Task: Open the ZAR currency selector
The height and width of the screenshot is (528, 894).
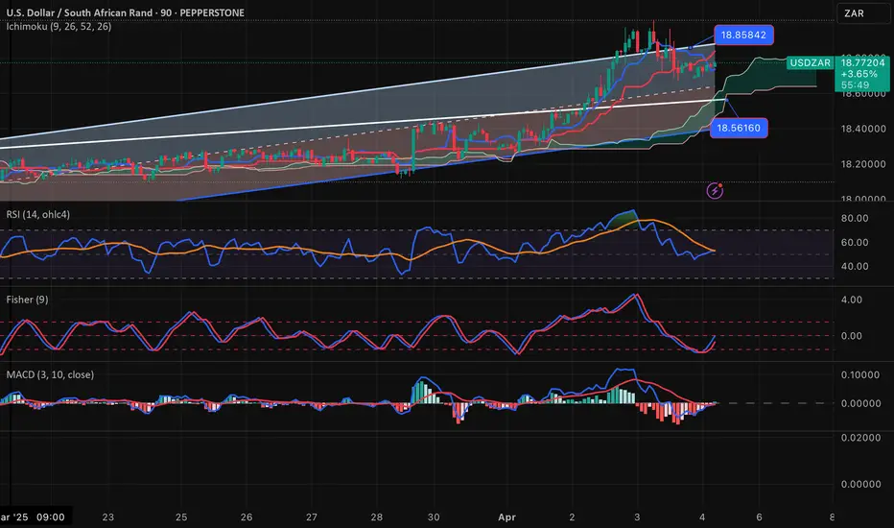Action: [x=863, y=13]
